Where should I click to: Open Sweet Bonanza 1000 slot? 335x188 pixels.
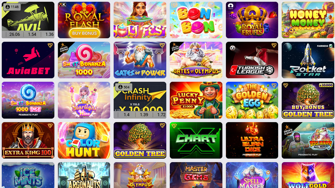pos(84,60)
